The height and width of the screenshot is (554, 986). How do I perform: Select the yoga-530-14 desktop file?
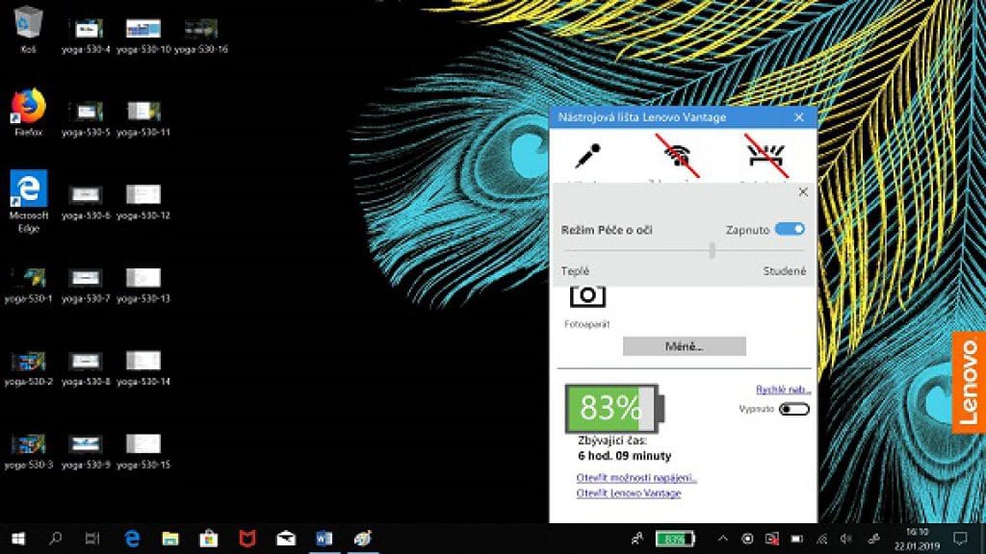pos(143,368)
